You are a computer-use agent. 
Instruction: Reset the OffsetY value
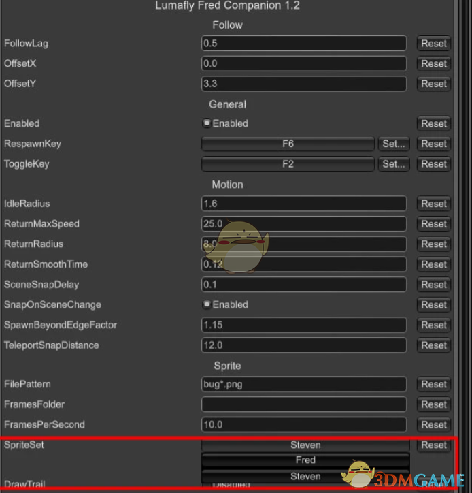click(x=434, y=84)
